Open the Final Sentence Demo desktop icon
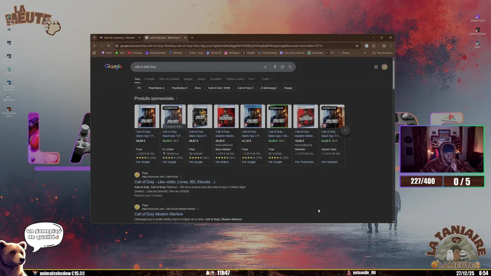Screen dimensions: 491x276 (x=9, y=111)
